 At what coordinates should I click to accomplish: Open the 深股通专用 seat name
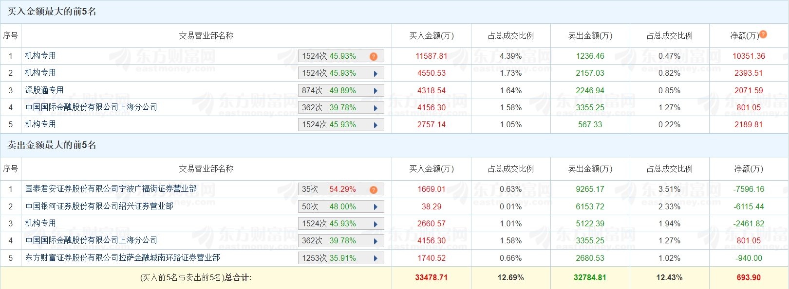pyautogui.click(x=44, y=90)
